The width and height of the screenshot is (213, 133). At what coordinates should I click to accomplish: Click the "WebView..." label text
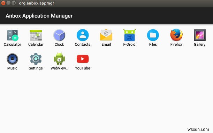click(x=59, y=68)
